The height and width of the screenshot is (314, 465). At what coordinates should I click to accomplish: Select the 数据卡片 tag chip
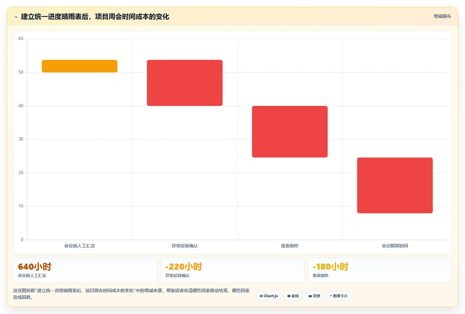point(339,296)
